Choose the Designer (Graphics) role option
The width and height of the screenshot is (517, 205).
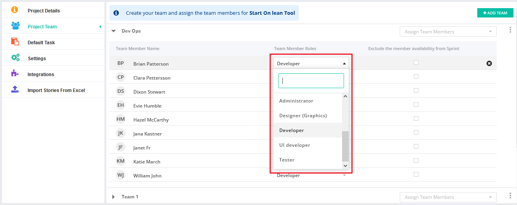pyautogui.click(x=308, y=116)
